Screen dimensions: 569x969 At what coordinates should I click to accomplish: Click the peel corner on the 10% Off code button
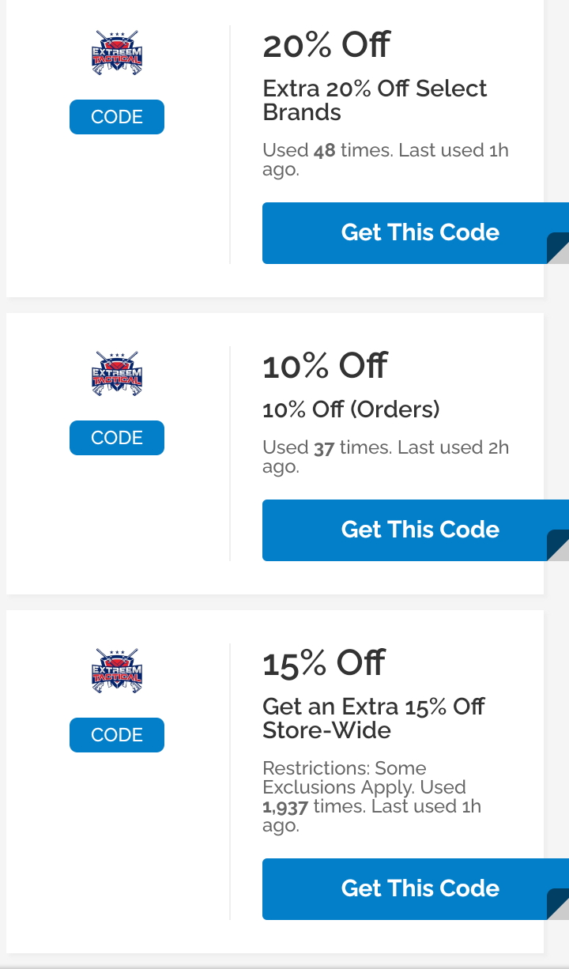pos(559,545)
